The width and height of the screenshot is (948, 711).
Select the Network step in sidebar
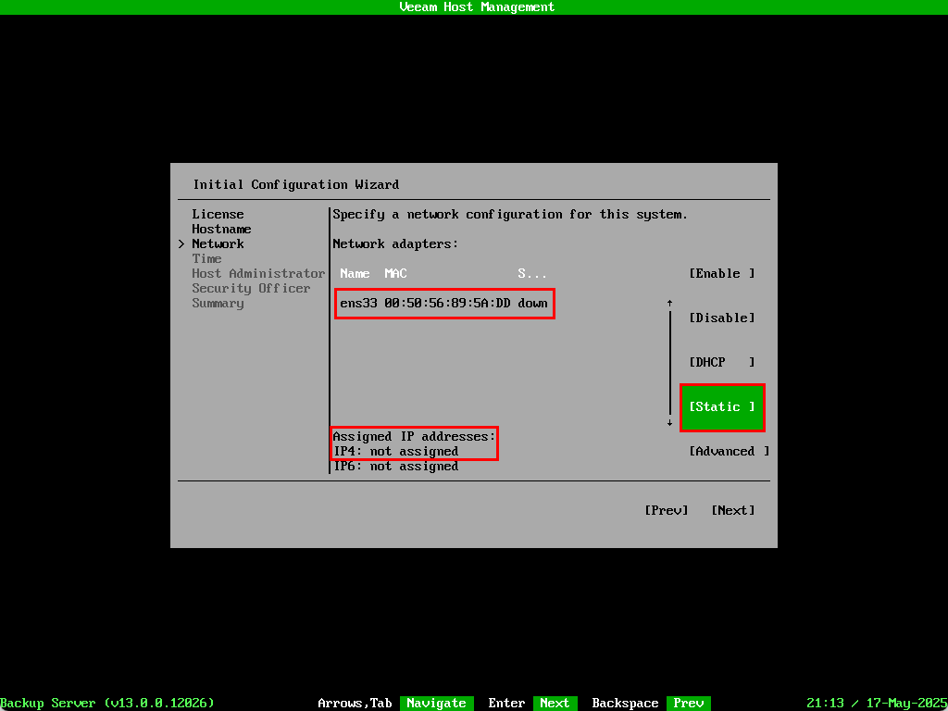pos(218,243)
